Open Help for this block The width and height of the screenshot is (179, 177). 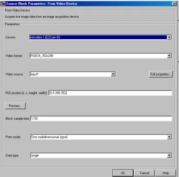(165, 173)
